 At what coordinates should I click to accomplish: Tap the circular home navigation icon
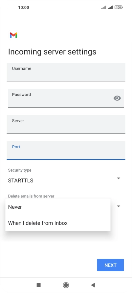(66, 285)
